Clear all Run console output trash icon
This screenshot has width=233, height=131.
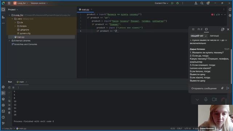(9, 113)
